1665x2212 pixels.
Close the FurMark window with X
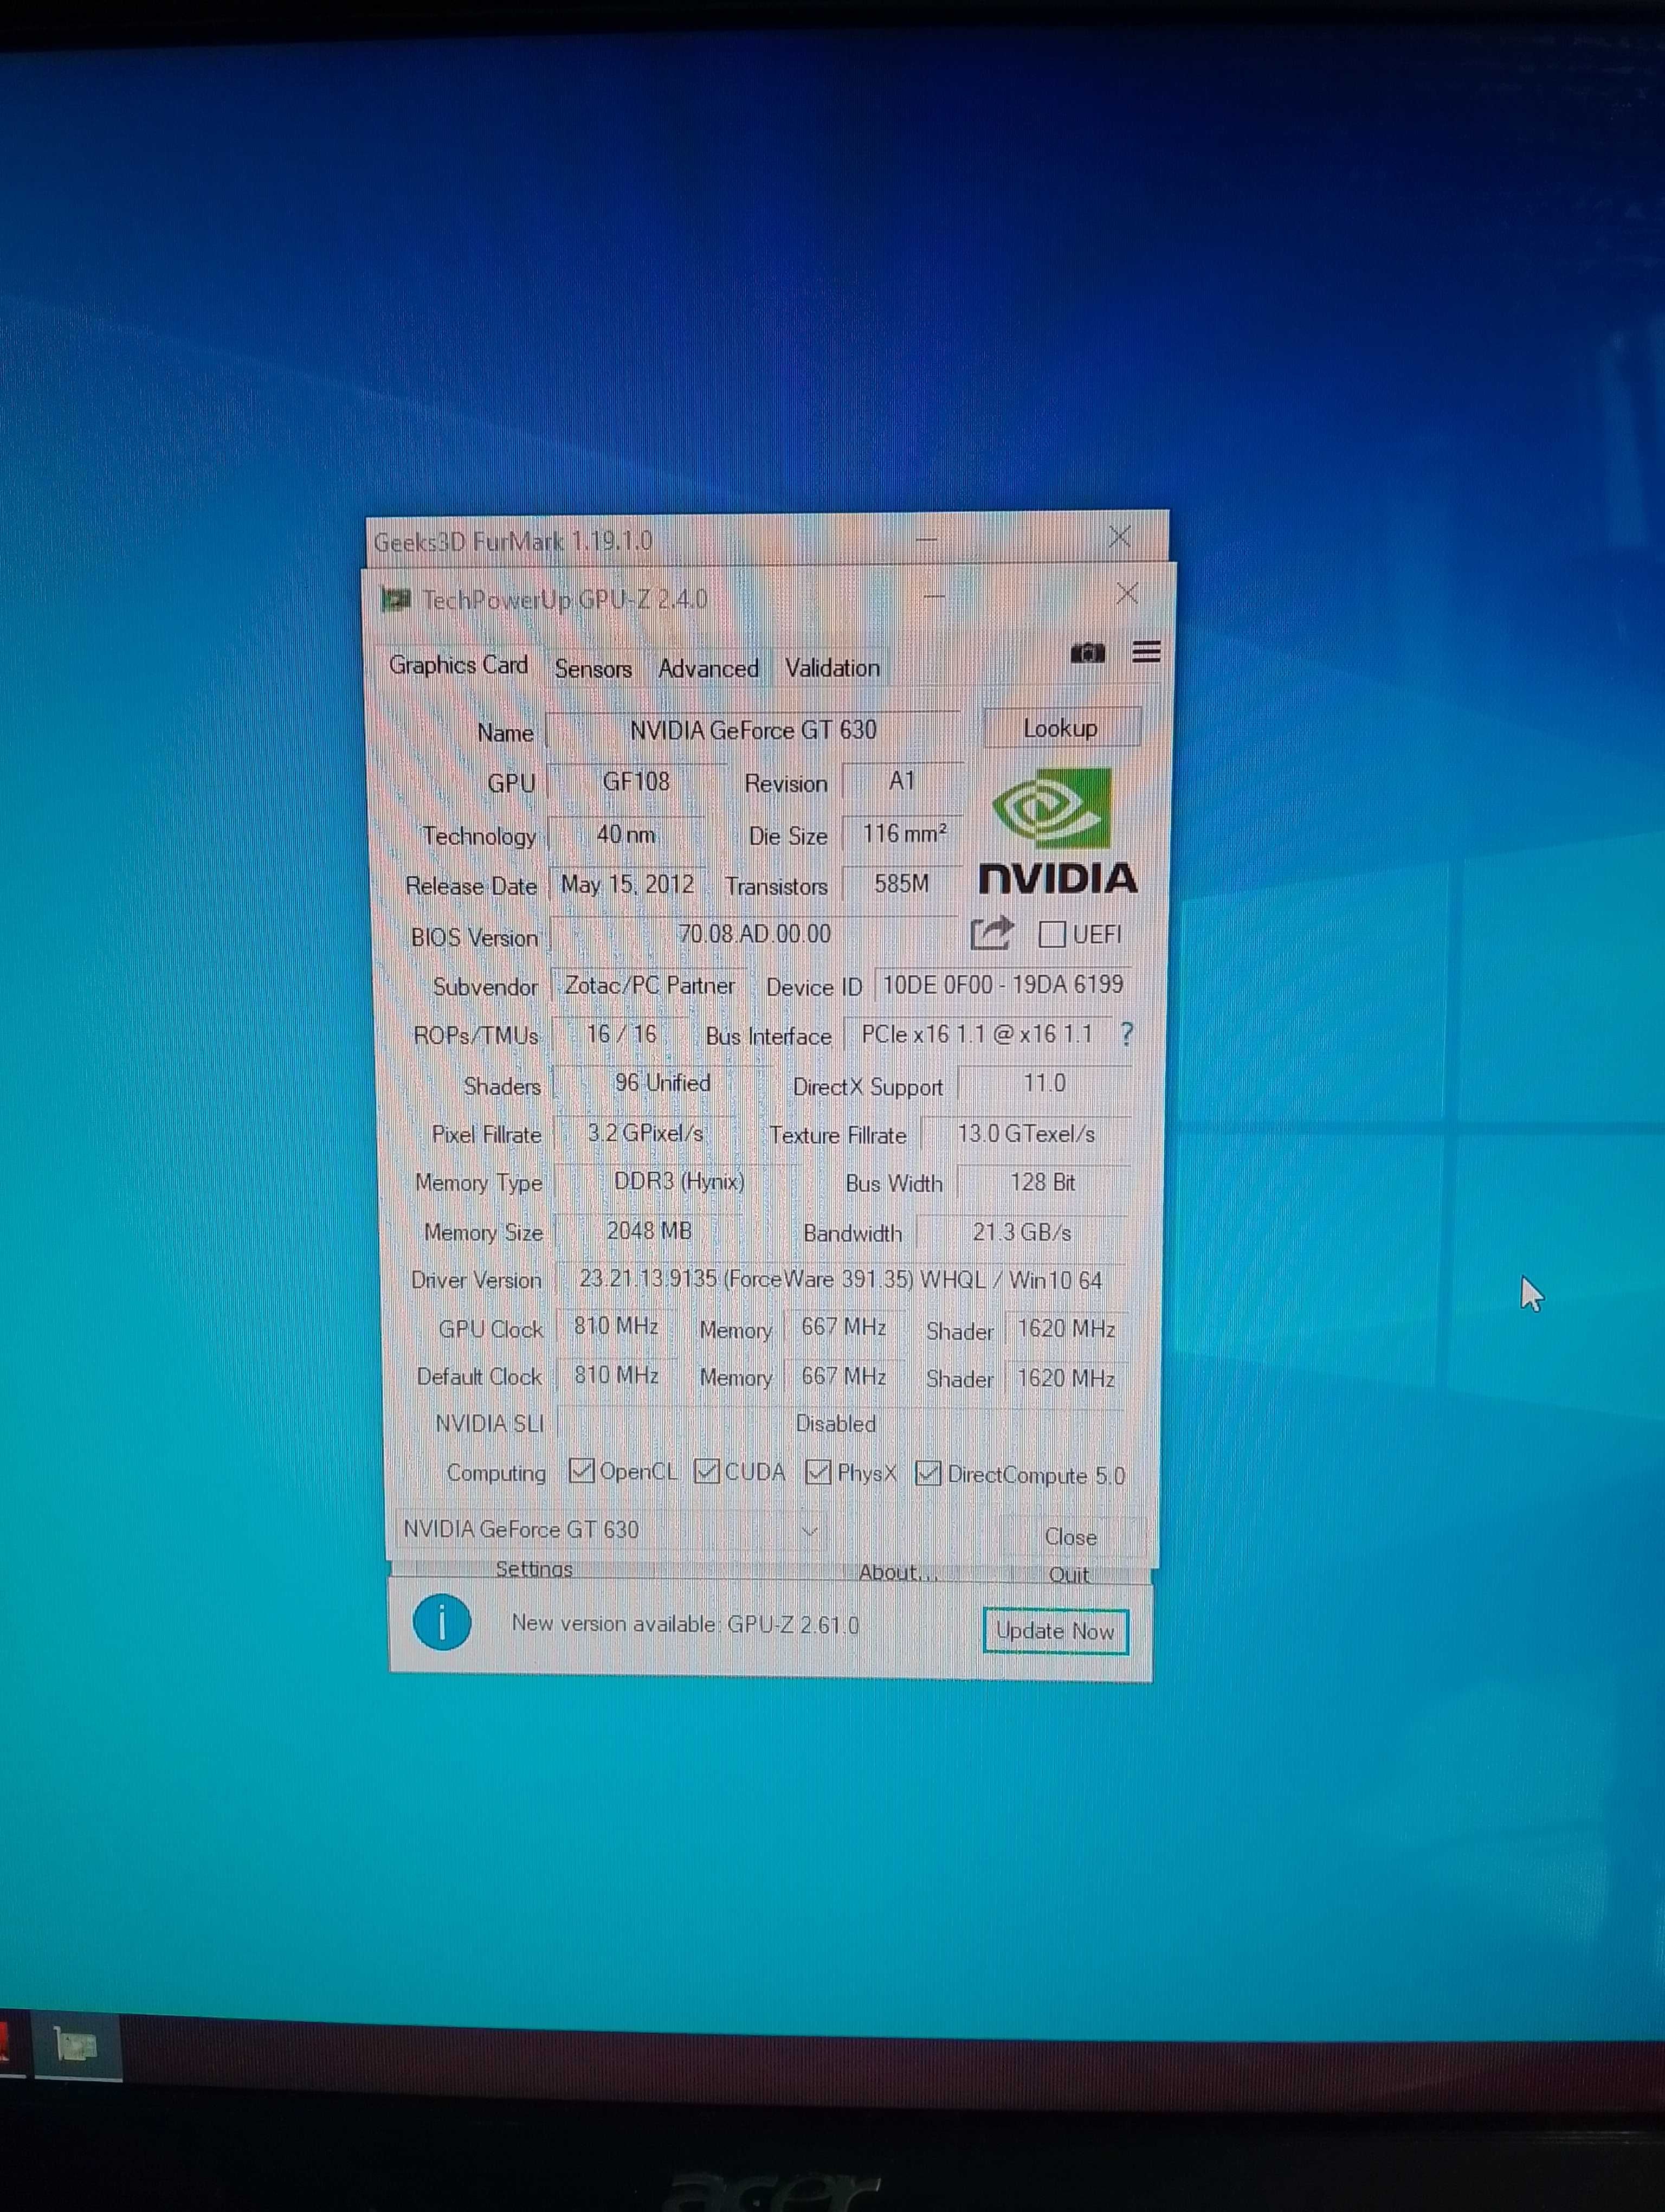coord(1119,537)
